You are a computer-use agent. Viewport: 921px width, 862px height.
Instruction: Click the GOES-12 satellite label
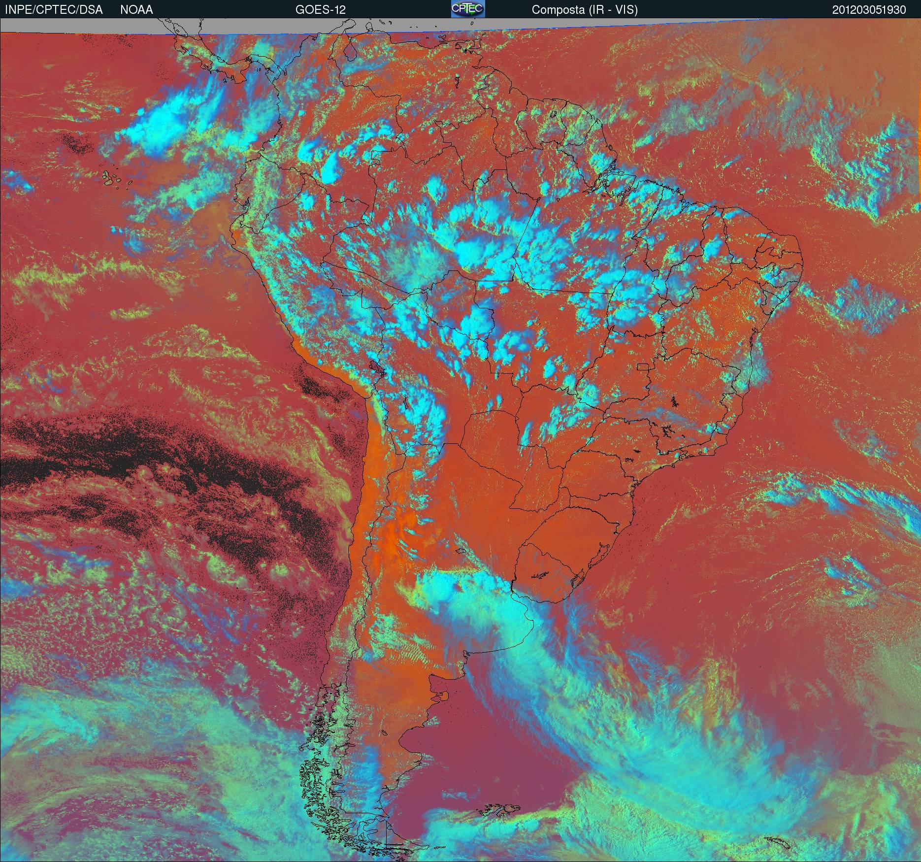click(321, 10)
